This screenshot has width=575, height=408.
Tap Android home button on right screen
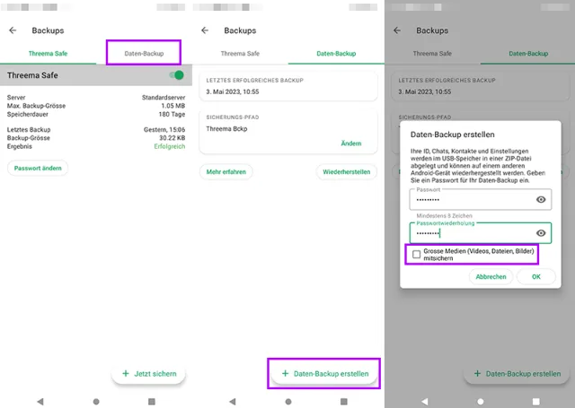tap(481, 402)
